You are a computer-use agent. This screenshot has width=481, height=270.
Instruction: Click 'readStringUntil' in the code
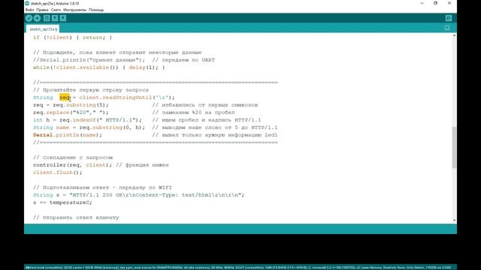[127, 97]
